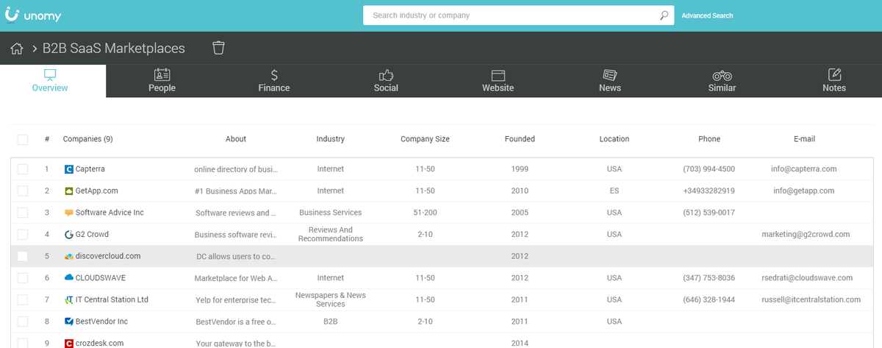Screen dimensions: 882x348
Task: Click phone number (703) 994-4500
Action: point(709,169)
